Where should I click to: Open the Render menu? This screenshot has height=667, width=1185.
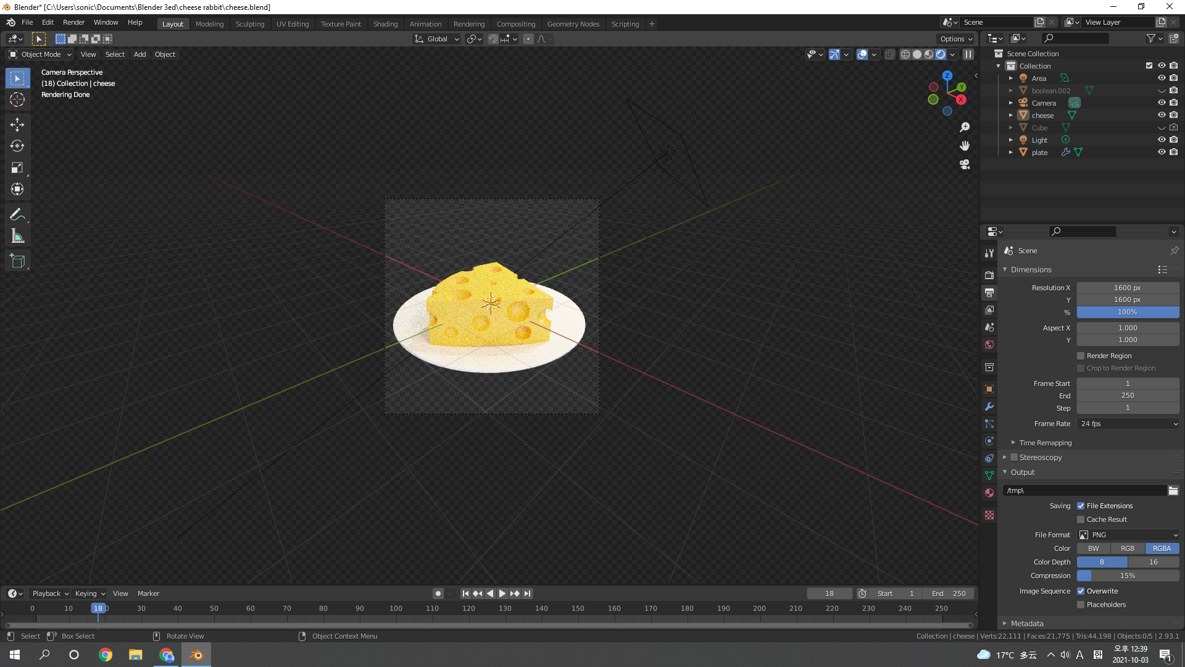coord(73,22)
